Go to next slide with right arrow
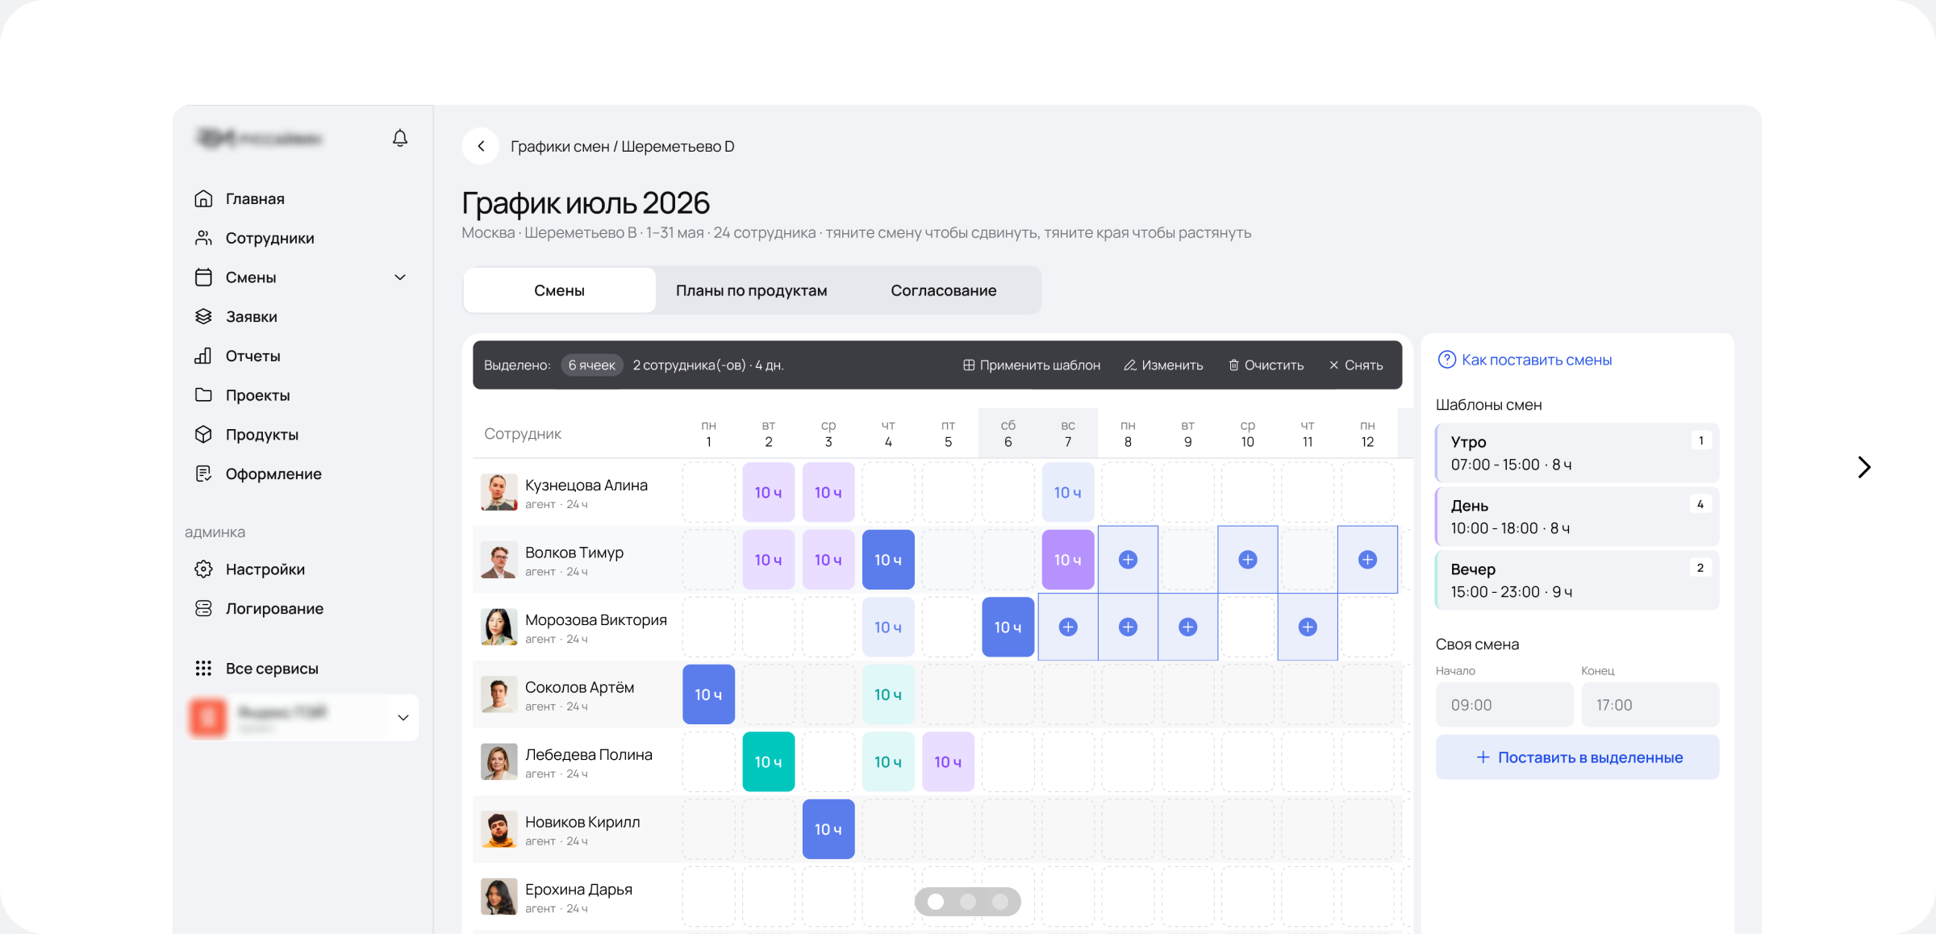Image resolution: width=1936 pixels, height=934 pixels. (x=1864, y=467)
